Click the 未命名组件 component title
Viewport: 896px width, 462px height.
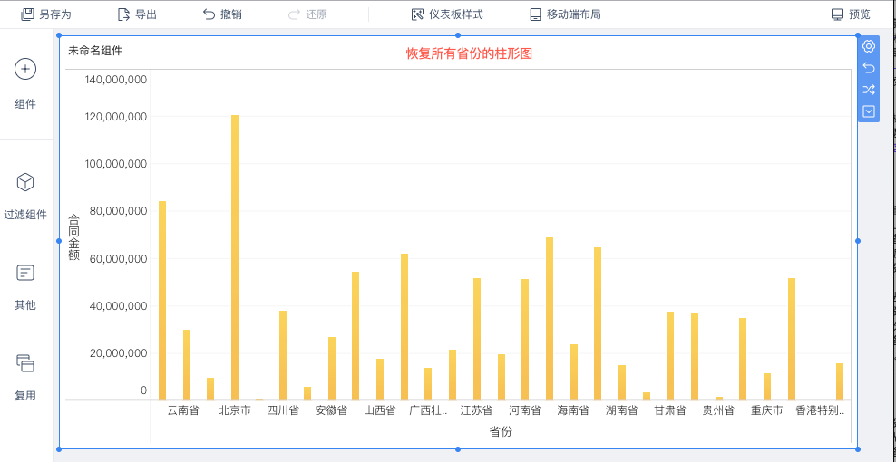point(95,50)
